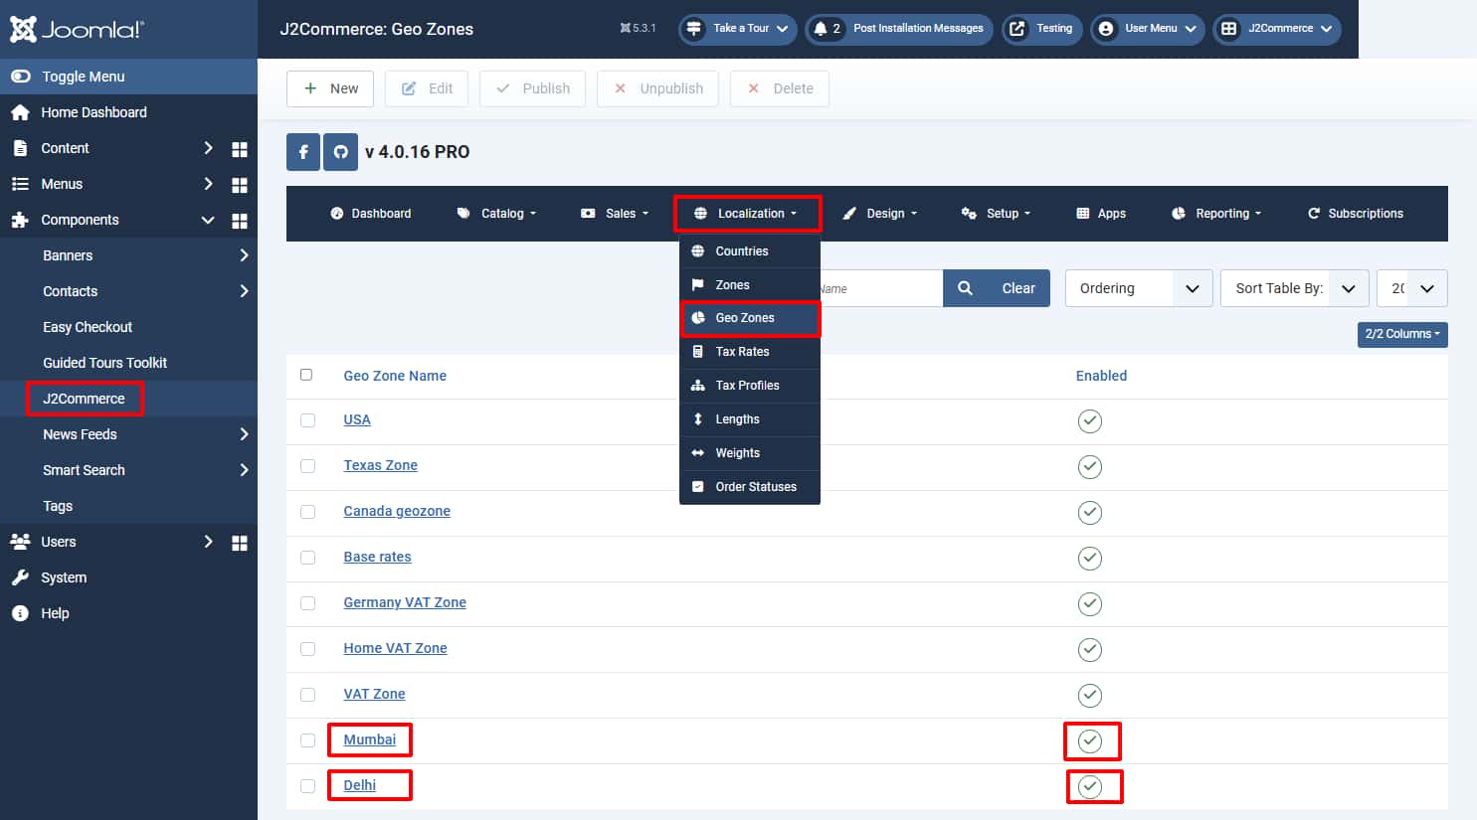Viewport: 1477px width, 820px height.
Task: Click the search magnifier icon button
Action: tap(965, 288)
